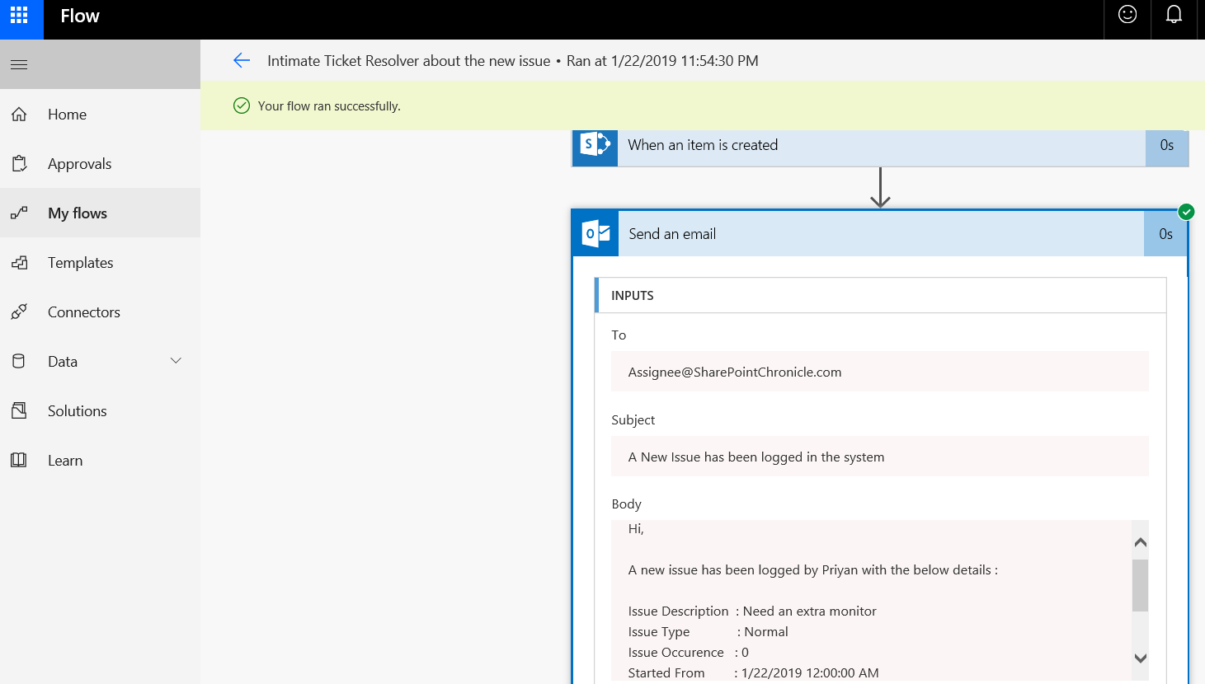Click the Approvals clipboard icon
This screenshot has height=684, width=1205.
pos(19,164)
